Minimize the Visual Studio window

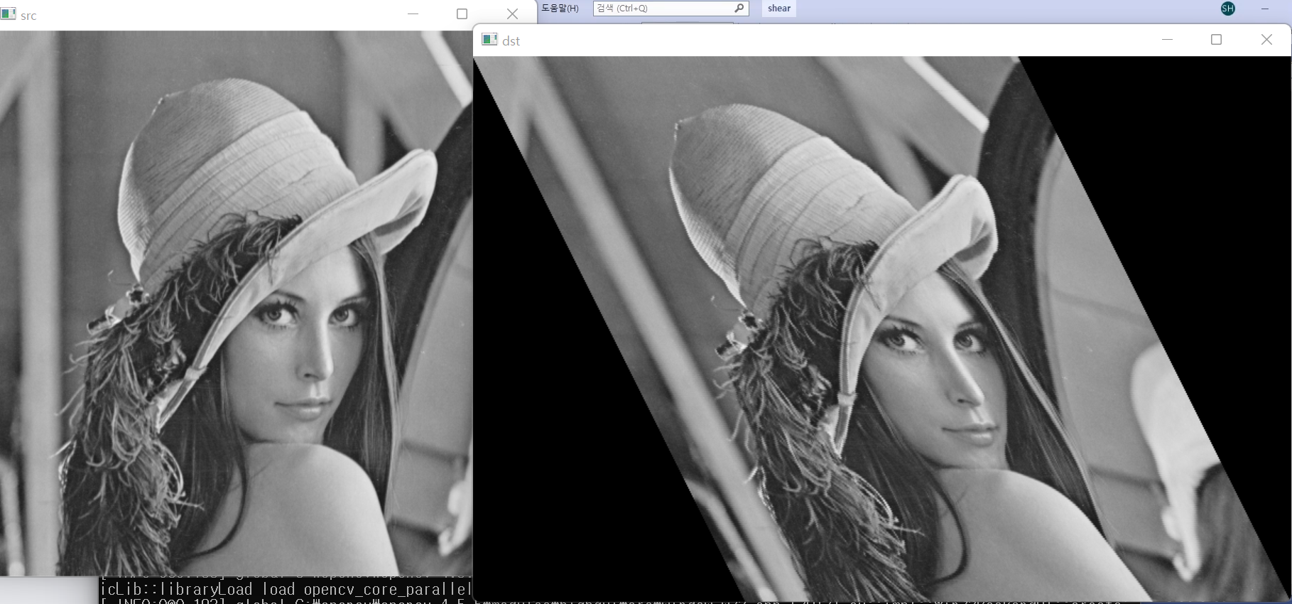1265,9
